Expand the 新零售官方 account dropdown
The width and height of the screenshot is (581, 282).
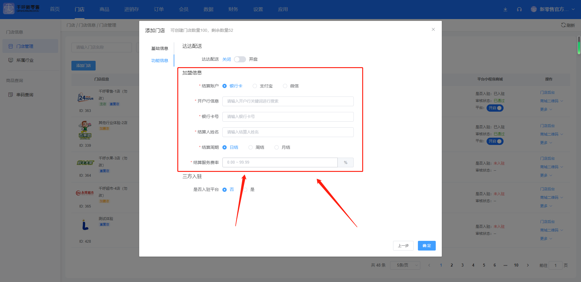coord(573,9)
